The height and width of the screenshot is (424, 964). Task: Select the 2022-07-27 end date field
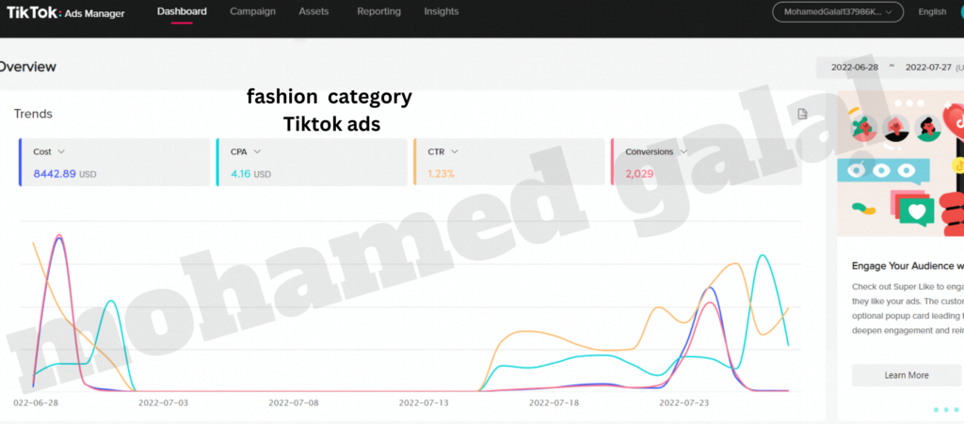click(x=928, y=68)
